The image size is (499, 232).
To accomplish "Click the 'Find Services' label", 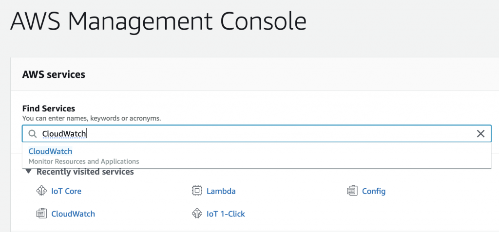I will [49, 108].
